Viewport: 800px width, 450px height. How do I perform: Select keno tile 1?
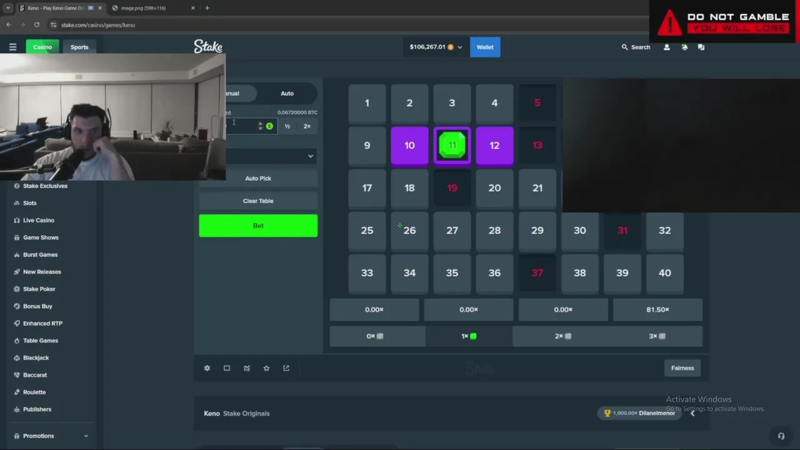367,103
